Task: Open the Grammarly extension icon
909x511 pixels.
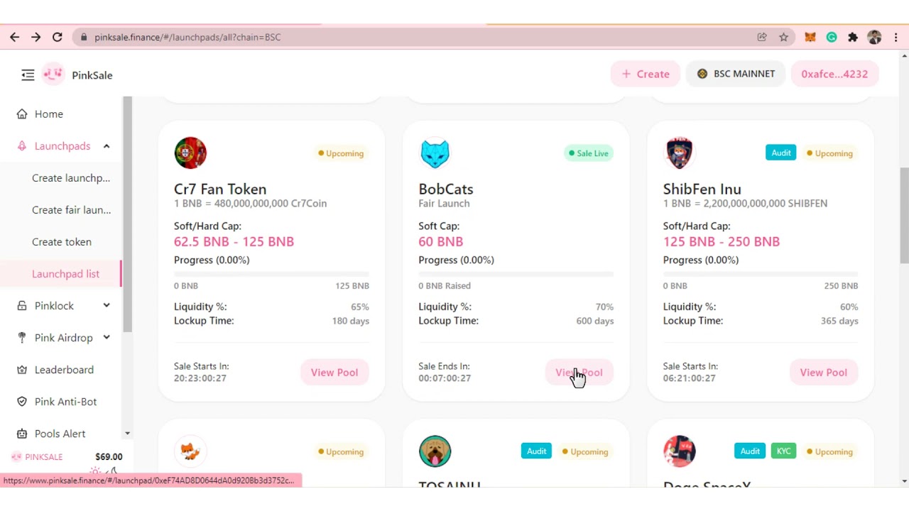Action: [832, 37]
